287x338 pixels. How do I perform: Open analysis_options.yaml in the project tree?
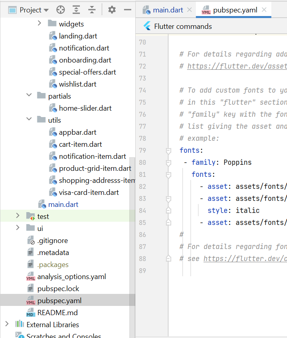(71, 277)
